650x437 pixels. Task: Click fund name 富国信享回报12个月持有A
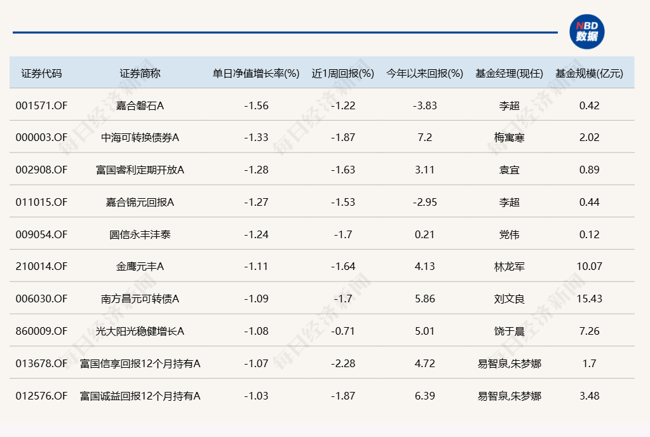[140, 363]
